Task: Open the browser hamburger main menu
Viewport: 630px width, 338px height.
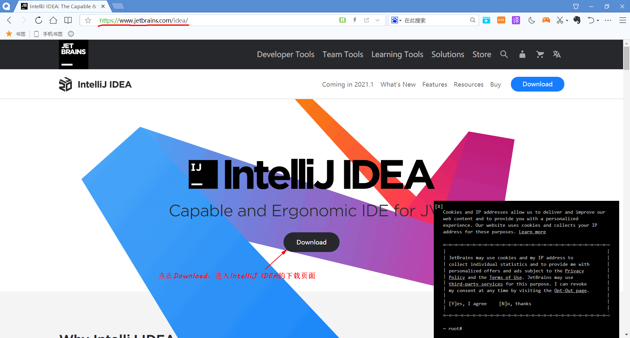Action: point(622,20)
